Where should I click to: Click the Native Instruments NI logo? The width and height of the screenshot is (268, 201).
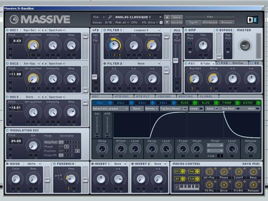(x=252, y=20)
